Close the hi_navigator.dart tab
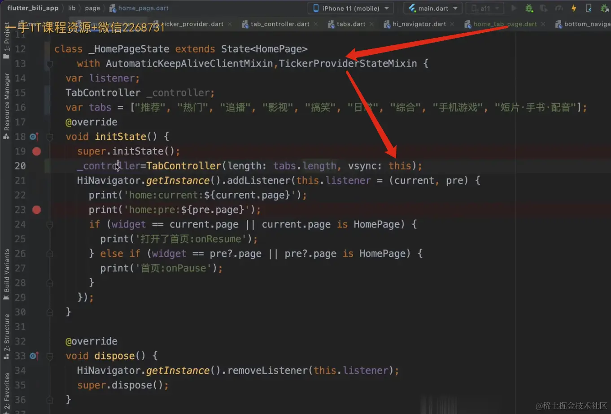This screenshot has width=611, height=414. [452, 24]
